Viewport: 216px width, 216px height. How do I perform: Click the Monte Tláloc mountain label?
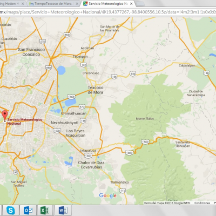(x=145, y=119)
